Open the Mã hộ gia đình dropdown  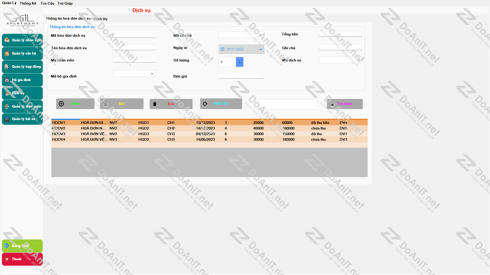[x=152, y=74]
